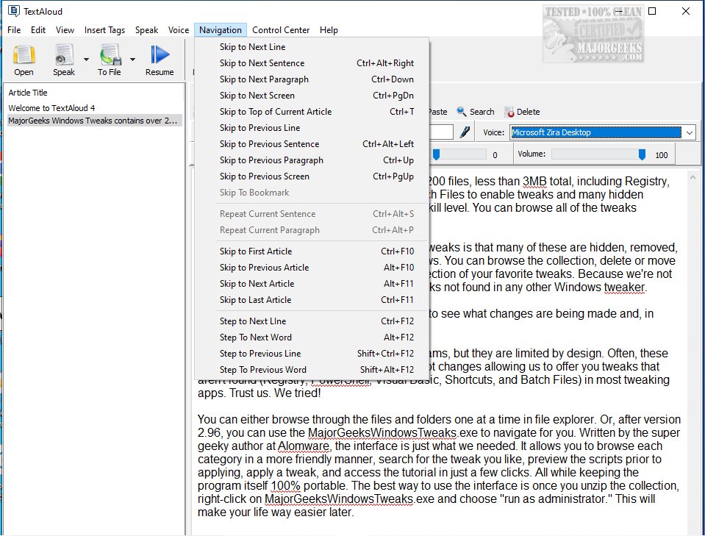705x536 pixels.
Task: Click the Search magnifier icon
Action: [462, 111]
